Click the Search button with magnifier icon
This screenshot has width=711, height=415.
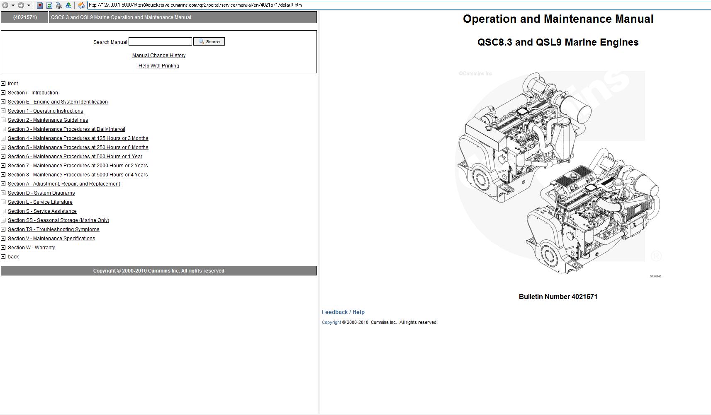(209, 41)
